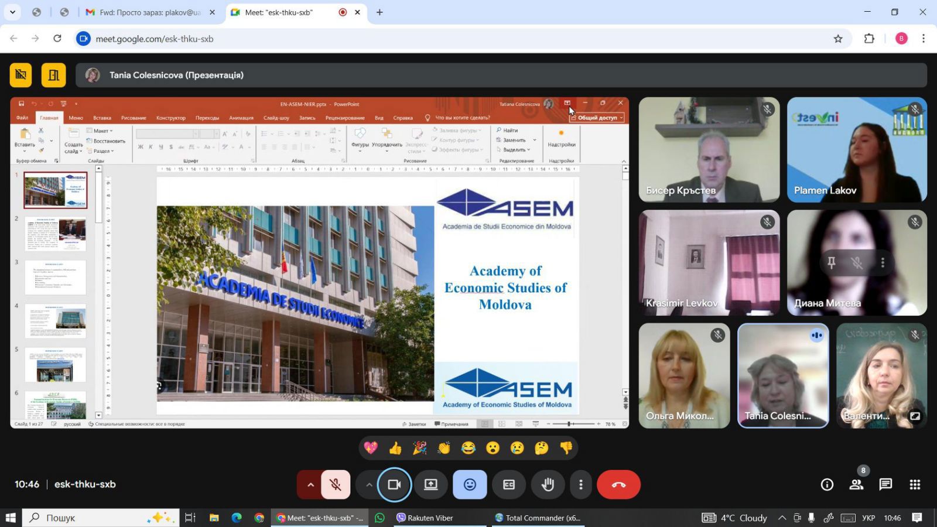Send the surprised face emoji reaction
Screen dimensions: 937x527
click(x=493, y=448)
